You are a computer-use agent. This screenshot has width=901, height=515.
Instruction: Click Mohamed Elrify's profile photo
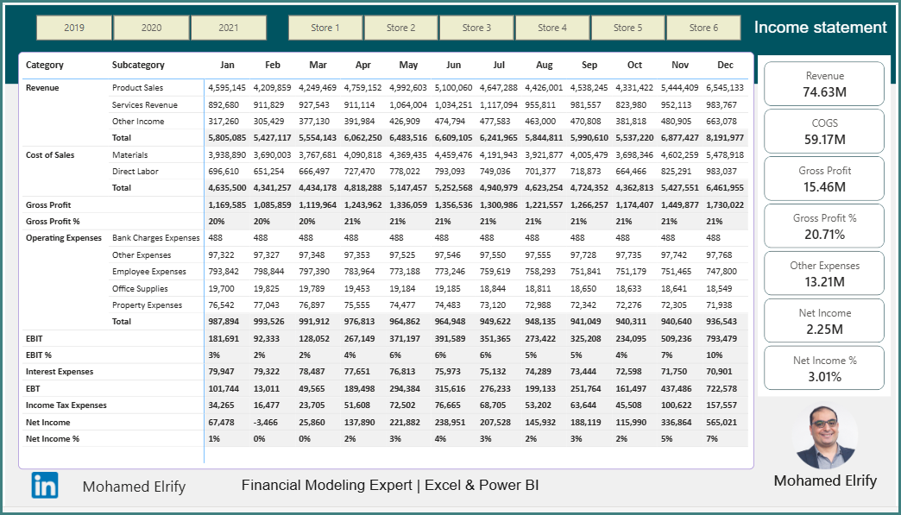[826, 437]
